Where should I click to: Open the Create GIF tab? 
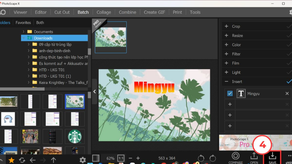(154, 12)
